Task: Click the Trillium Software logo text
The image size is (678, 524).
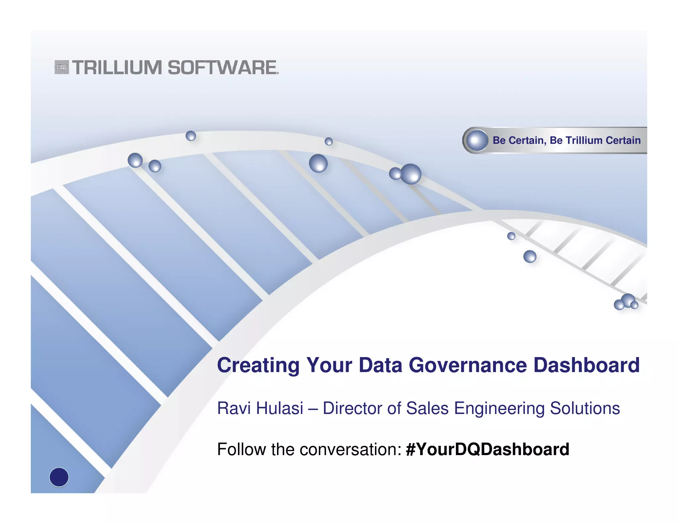Action: 175,68
